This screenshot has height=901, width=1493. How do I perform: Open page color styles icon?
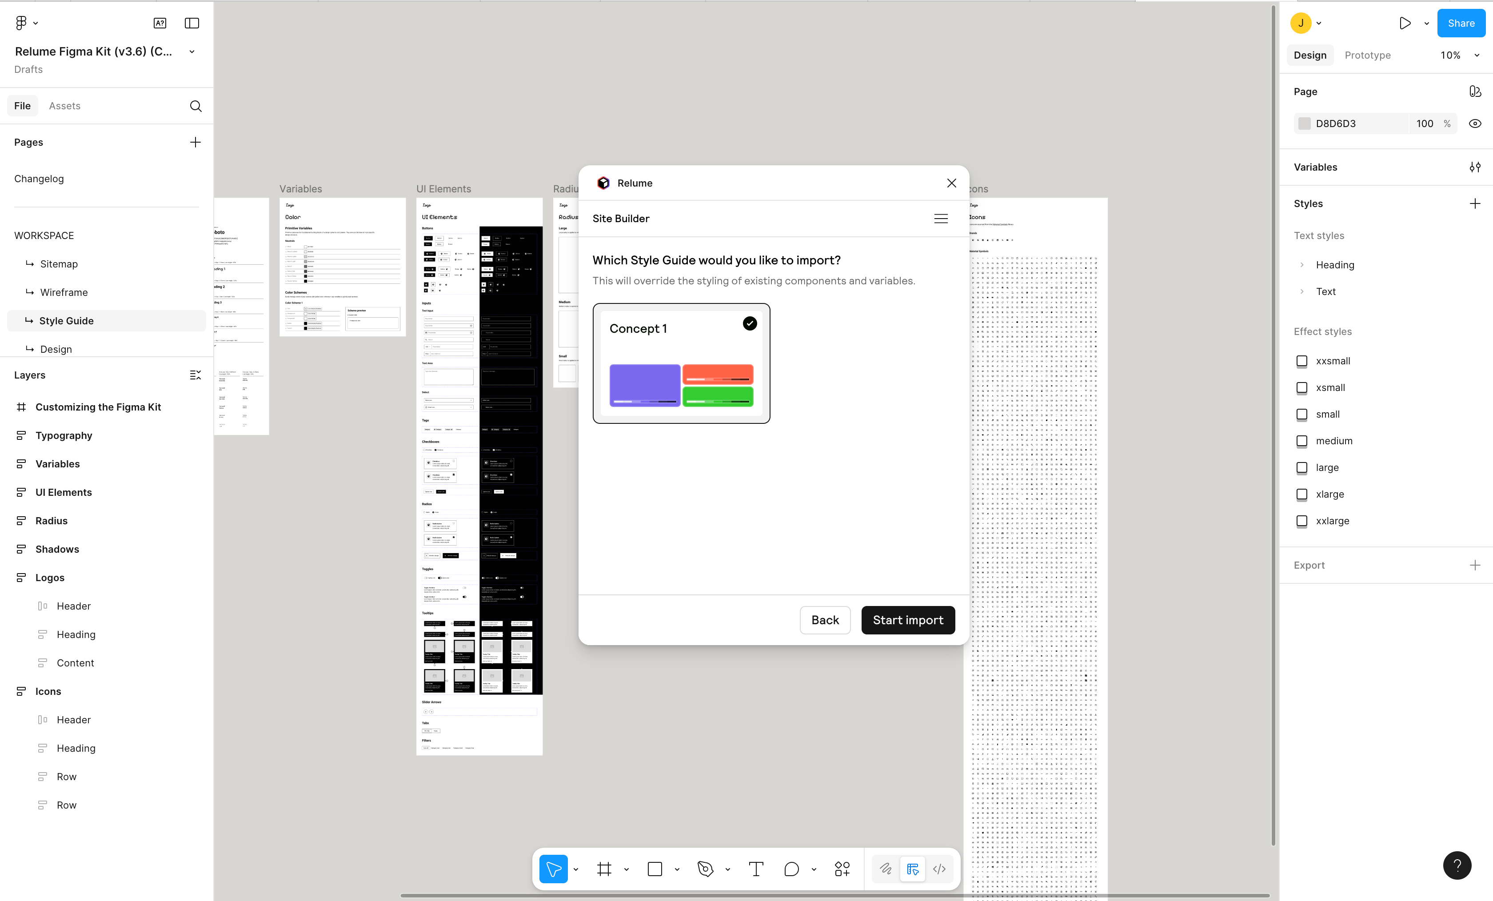(x=1475, y=92)
